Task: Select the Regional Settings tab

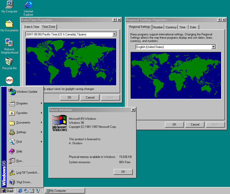Action: point(140,27)
